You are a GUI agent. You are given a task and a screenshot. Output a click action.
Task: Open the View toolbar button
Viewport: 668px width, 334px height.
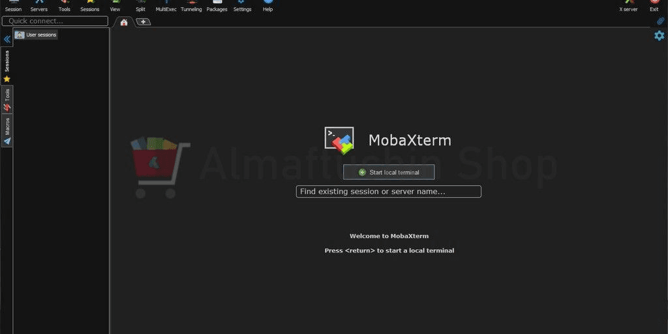(x=115, y=6)
